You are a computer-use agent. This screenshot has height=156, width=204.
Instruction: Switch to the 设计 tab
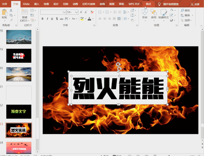click(x=56, y=4)
